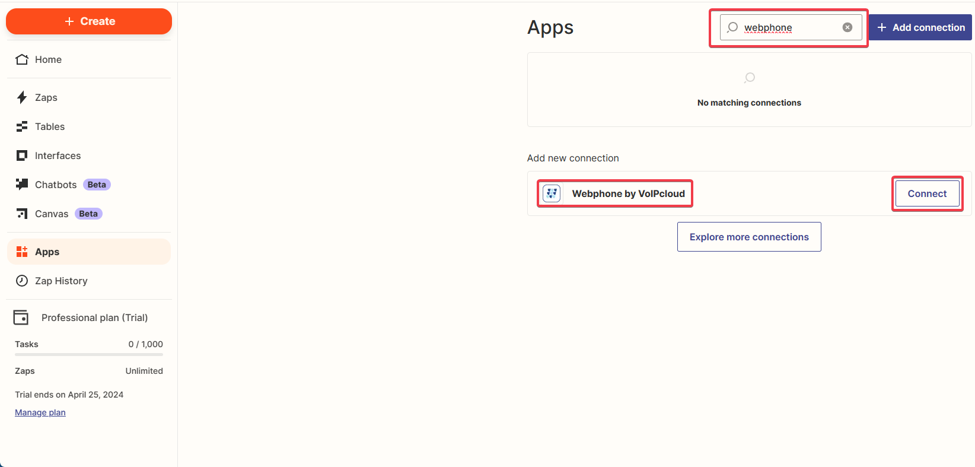975x467 pixels.
Task: Click the Zap History clock icon
Action: pyautogui.click(x=22, y=281)
